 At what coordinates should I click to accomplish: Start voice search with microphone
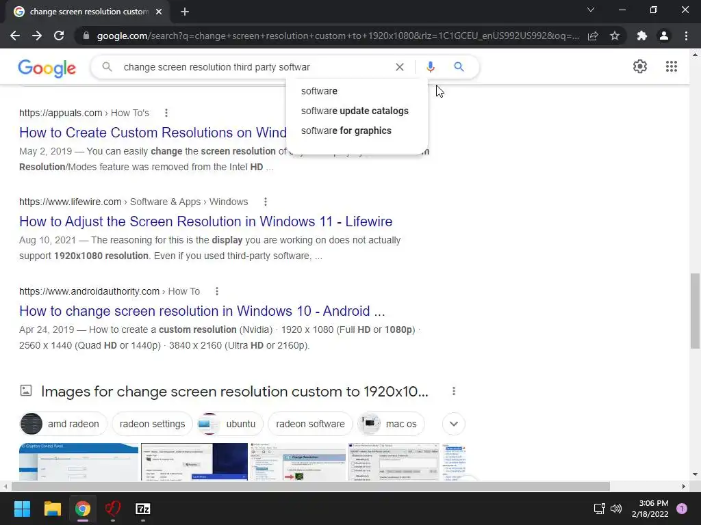coord(430,67)
